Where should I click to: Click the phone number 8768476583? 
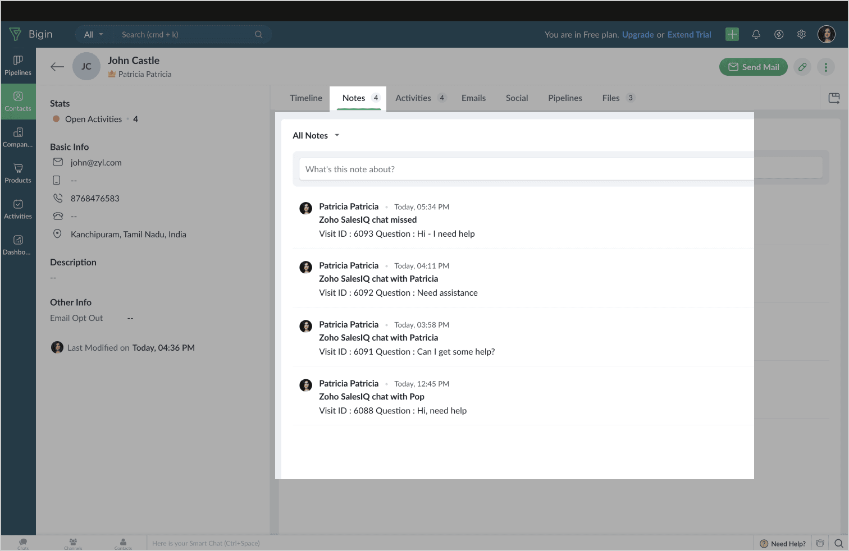[95, 198]
